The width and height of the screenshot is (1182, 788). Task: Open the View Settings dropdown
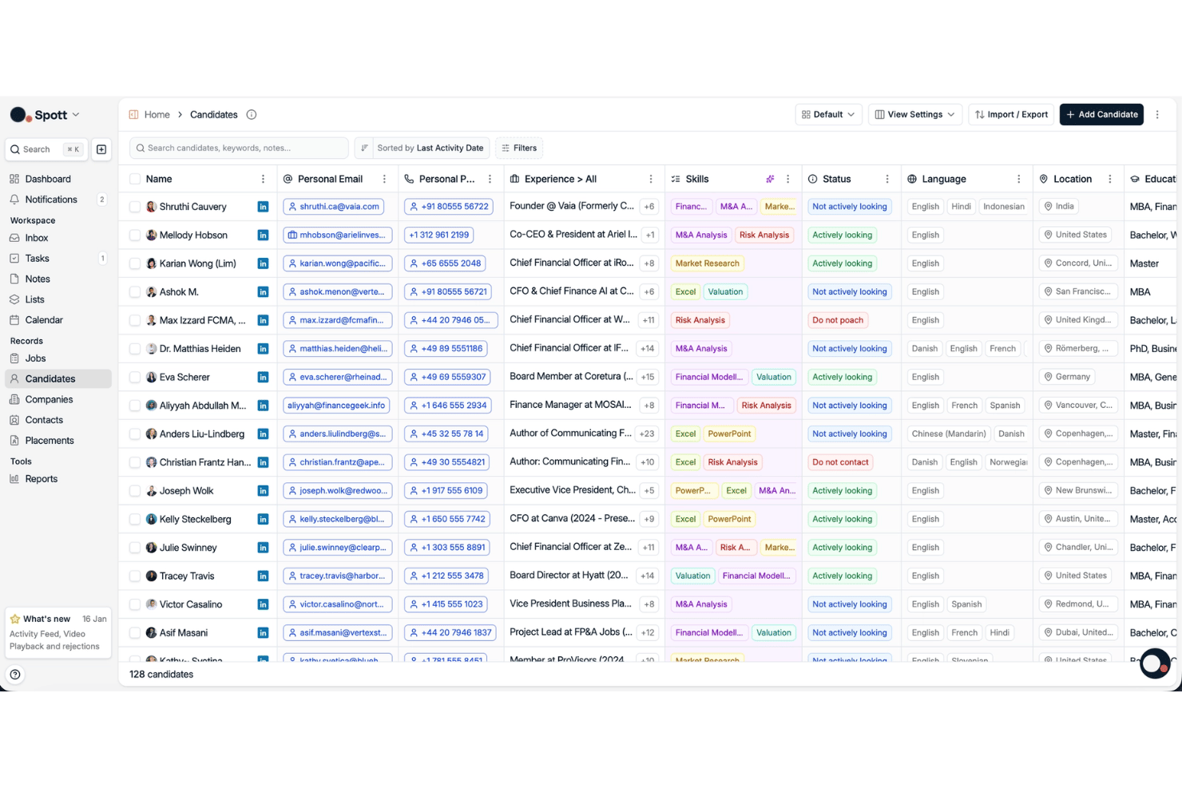(914, 115)
